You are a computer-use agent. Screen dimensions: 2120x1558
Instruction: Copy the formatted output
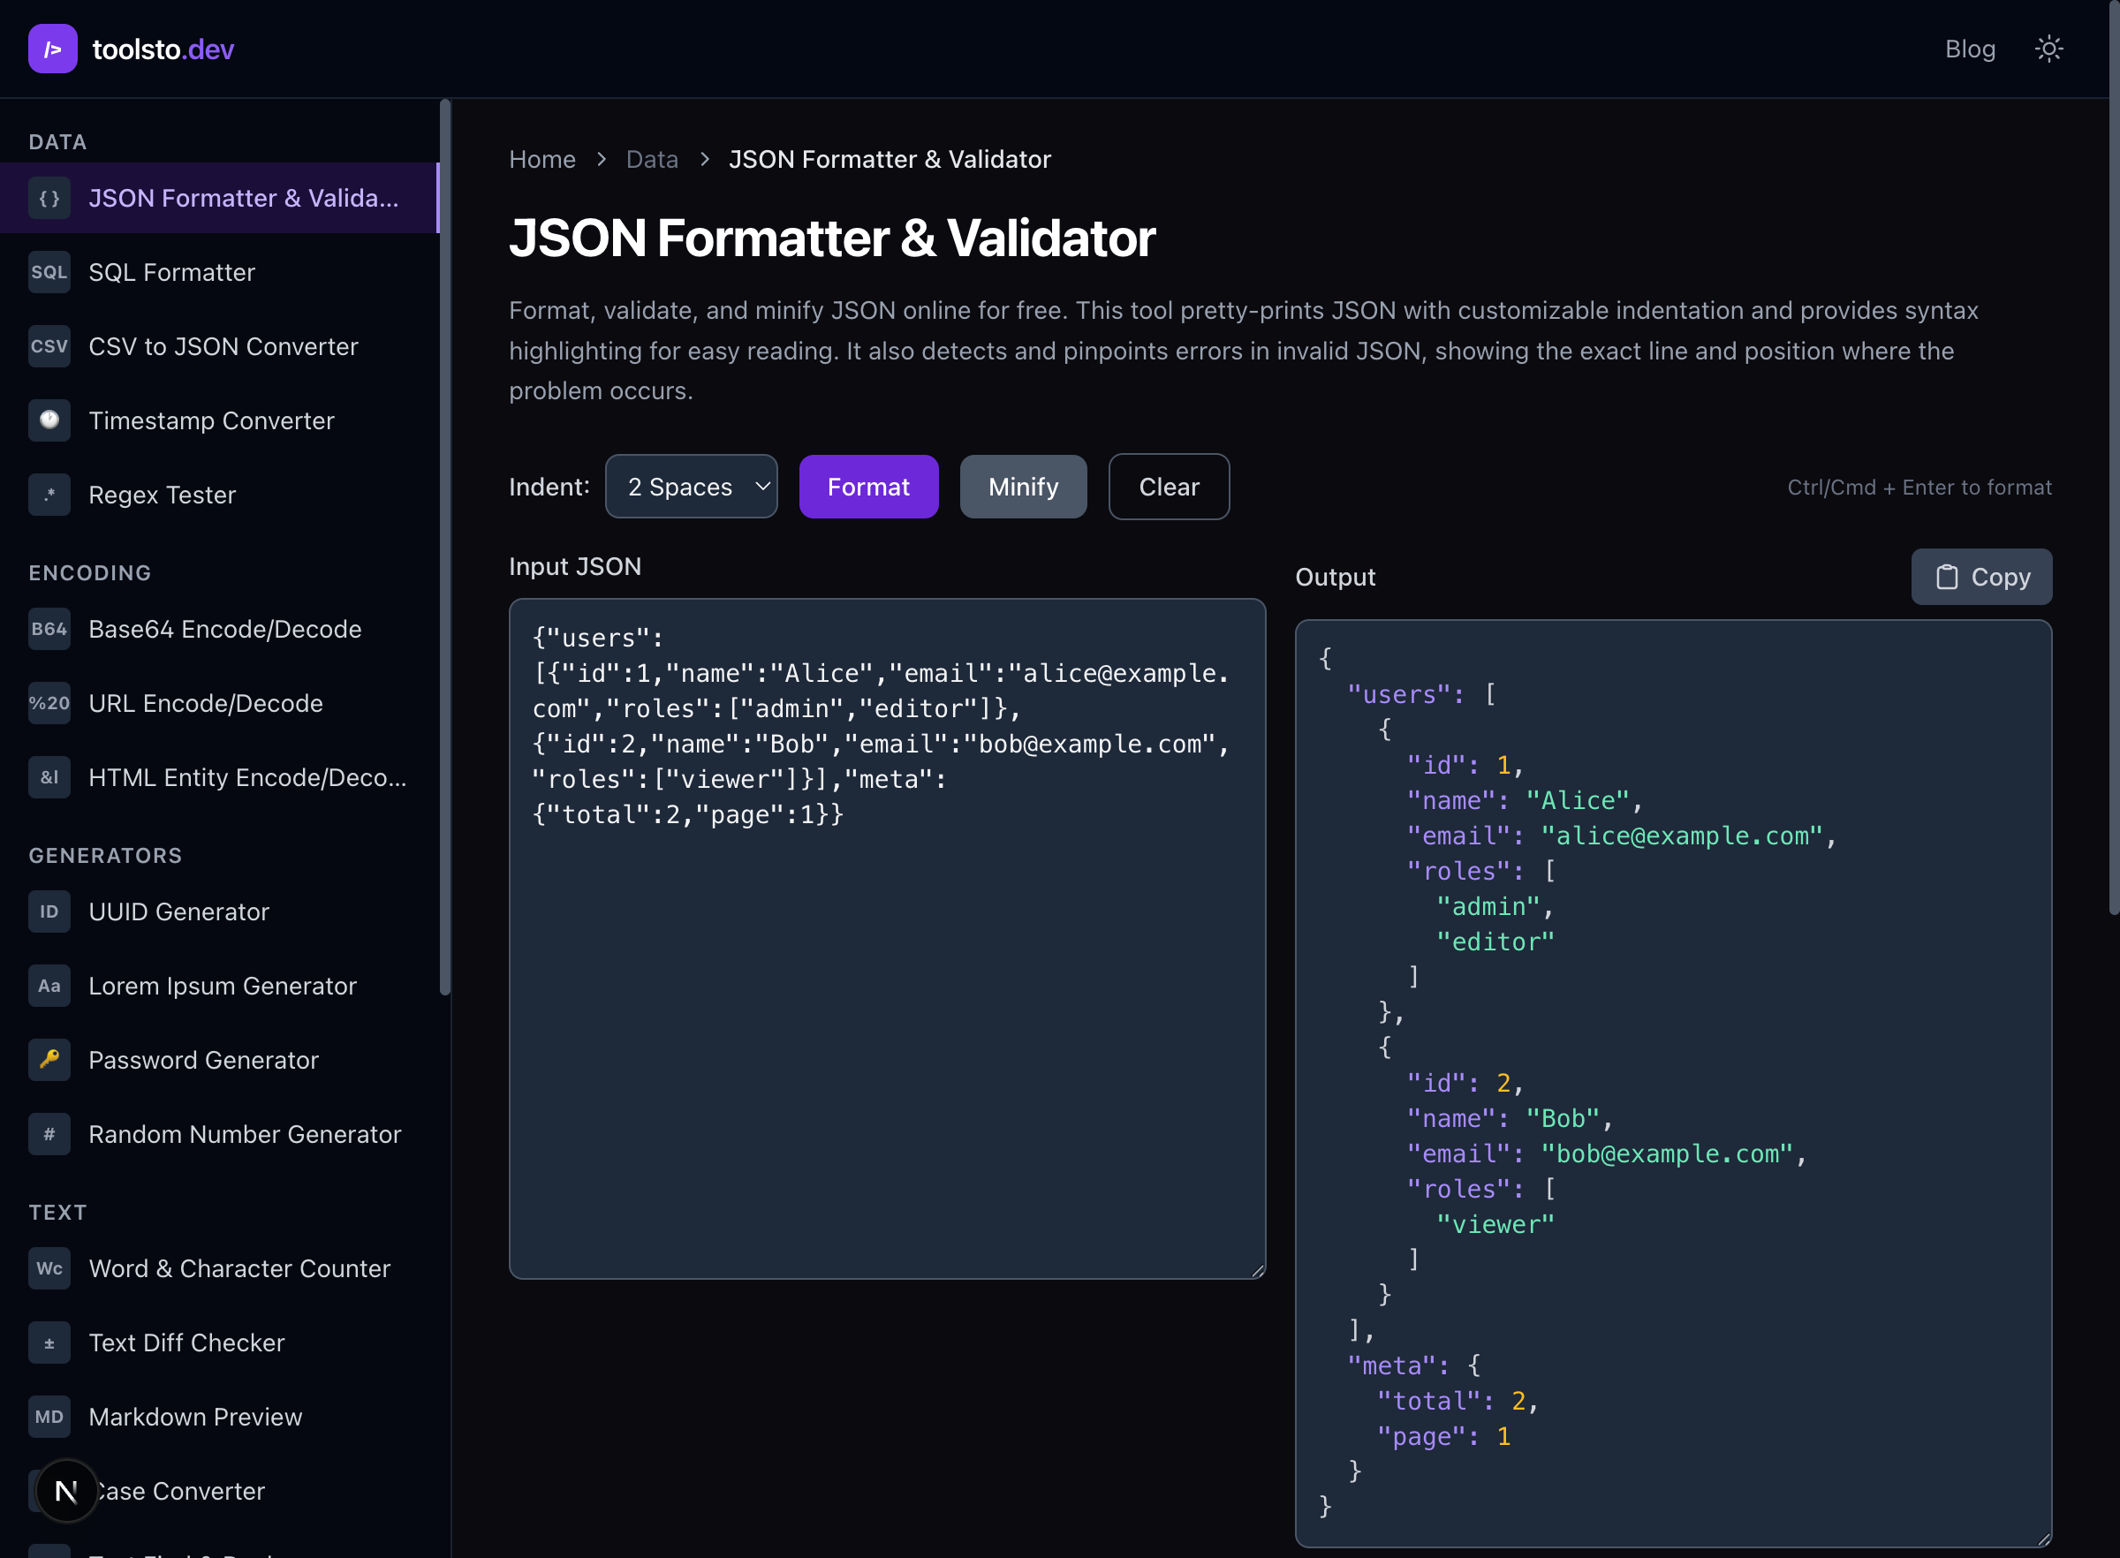[x=1981, y=576]
